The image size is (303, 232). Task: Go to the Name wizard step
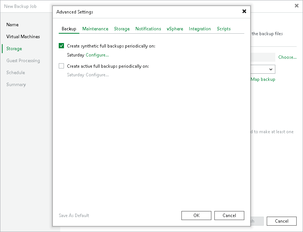(12, 25)
